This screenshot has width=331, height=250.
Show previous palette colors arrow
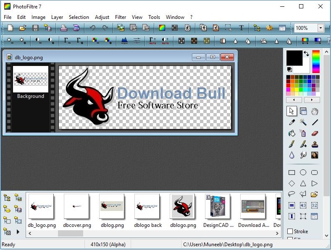pyautogui.click(x=294, y=100)
